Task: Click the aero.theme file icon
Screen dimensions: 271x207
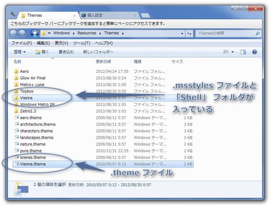Action: (x=16, y=118)
